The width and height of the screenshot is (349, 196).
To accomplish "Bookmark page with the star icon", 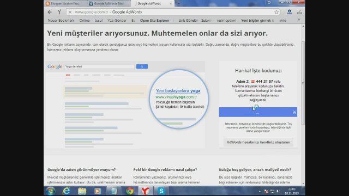I will (276, 12).
